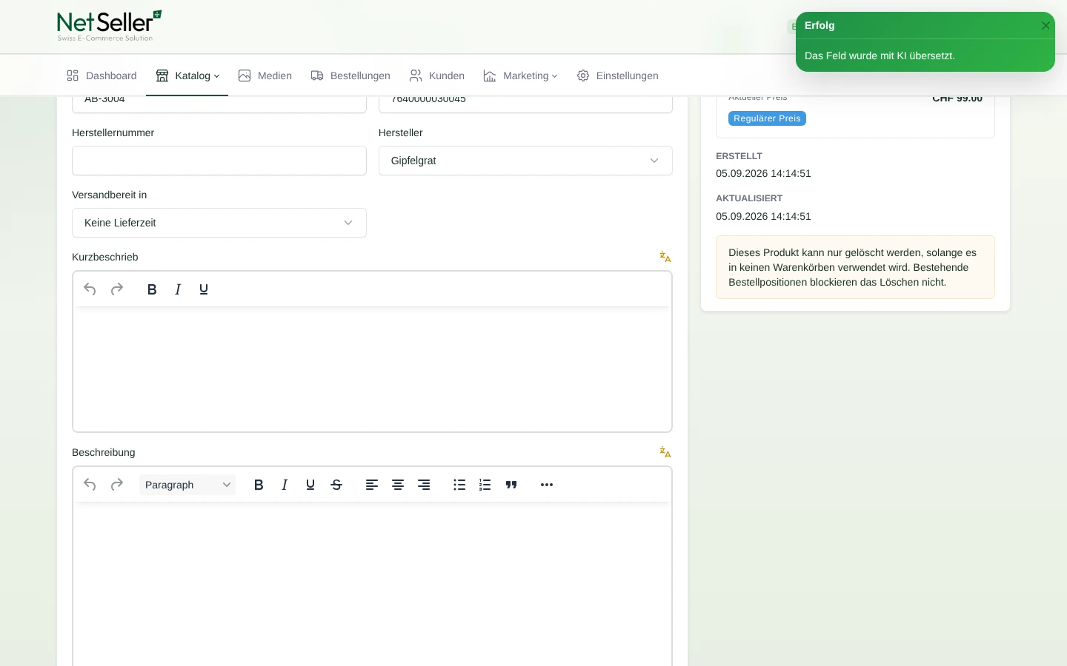Toggle strikethrough in Beschreibung editor

coord(336,485)
